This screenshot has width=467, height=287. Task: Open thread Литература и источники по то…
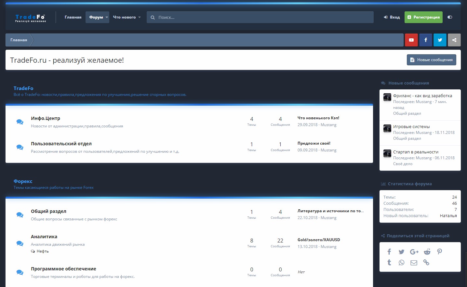click(331, 211)
